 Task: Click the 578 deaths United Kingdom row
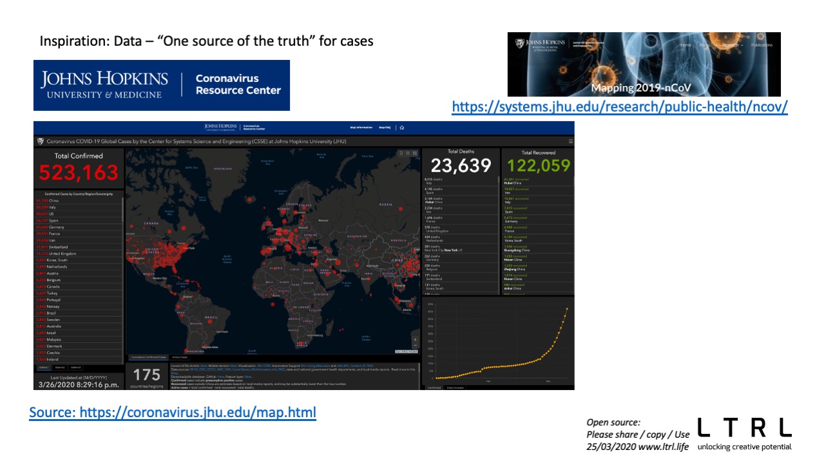tap(459, 229)
